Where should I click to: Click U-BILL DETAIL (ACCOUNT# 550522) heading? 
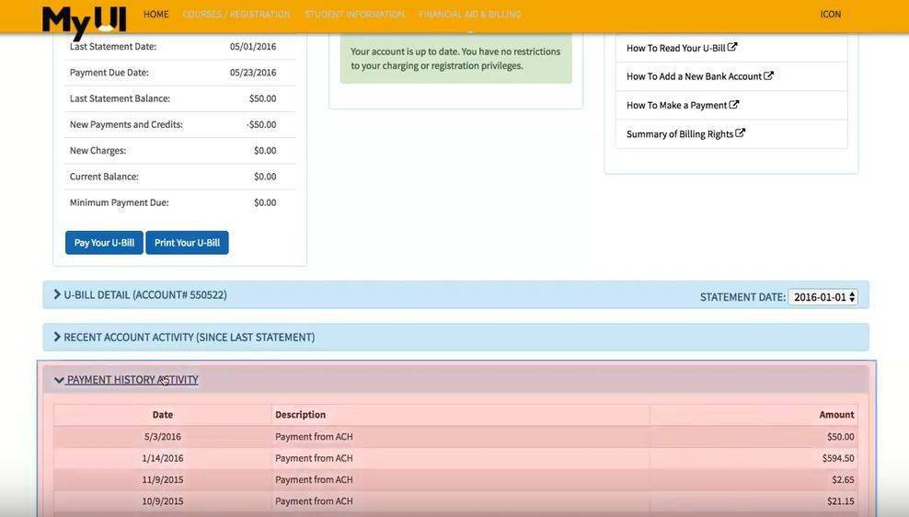[145, 295]
